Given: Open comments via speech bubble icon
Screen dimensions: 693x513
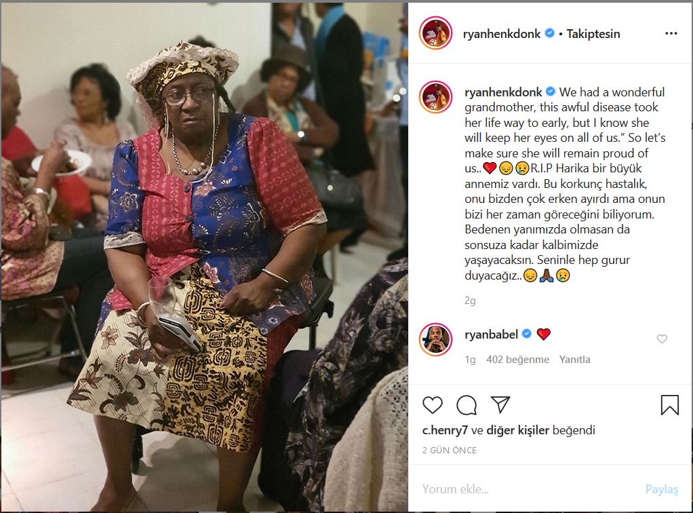Looking at the screenshot, I should (x=467, y=404).
